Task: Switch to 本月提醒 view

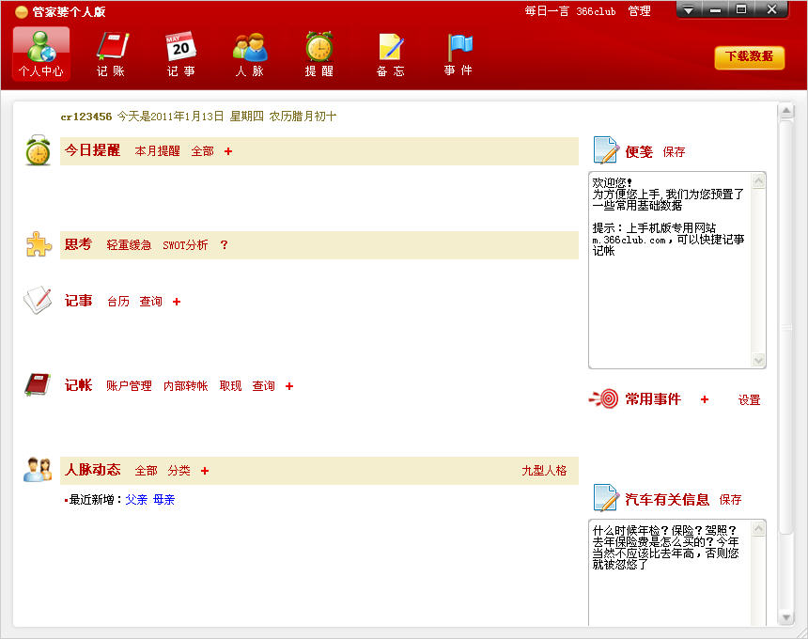Action: coord(157,151)
